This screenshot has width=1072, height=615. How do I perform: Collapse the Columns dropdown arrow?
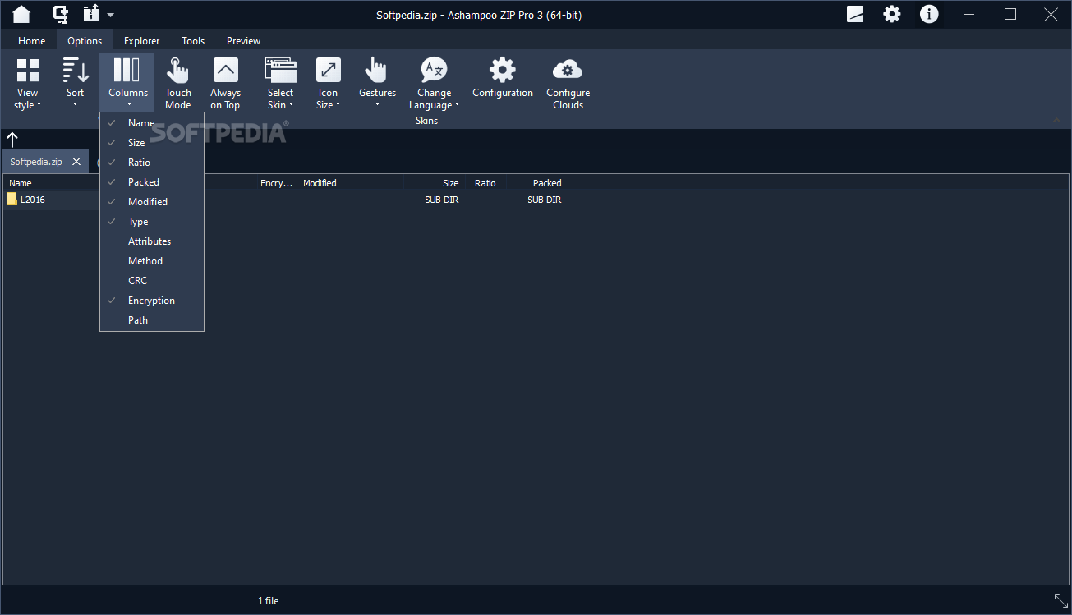pos(129,104)
